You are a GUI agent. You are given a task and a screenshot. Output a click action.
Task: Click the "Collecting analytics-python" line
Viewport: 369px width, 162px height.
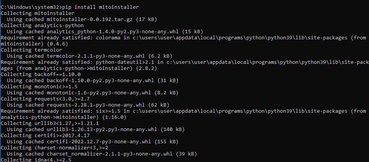(x=42, y=26)
